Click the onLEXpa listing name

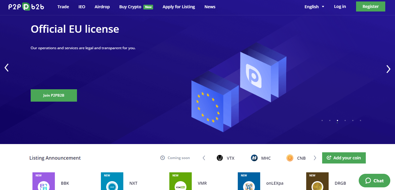point(275,183)
